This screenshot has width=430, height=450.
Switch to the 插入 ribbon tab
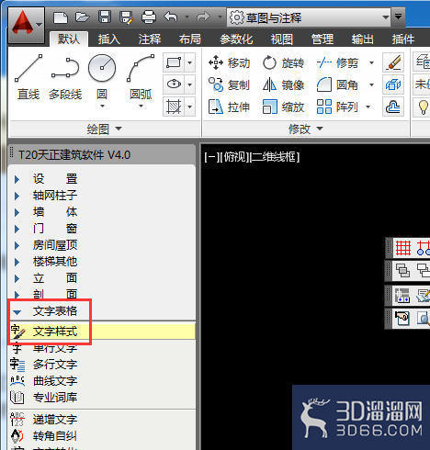tap(109, 39)
